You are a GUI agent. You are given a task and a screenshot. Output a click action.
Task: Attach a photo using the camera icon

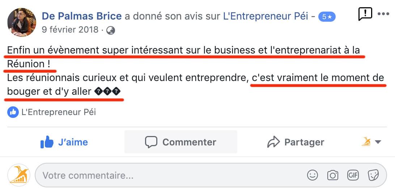click(332, 175)
